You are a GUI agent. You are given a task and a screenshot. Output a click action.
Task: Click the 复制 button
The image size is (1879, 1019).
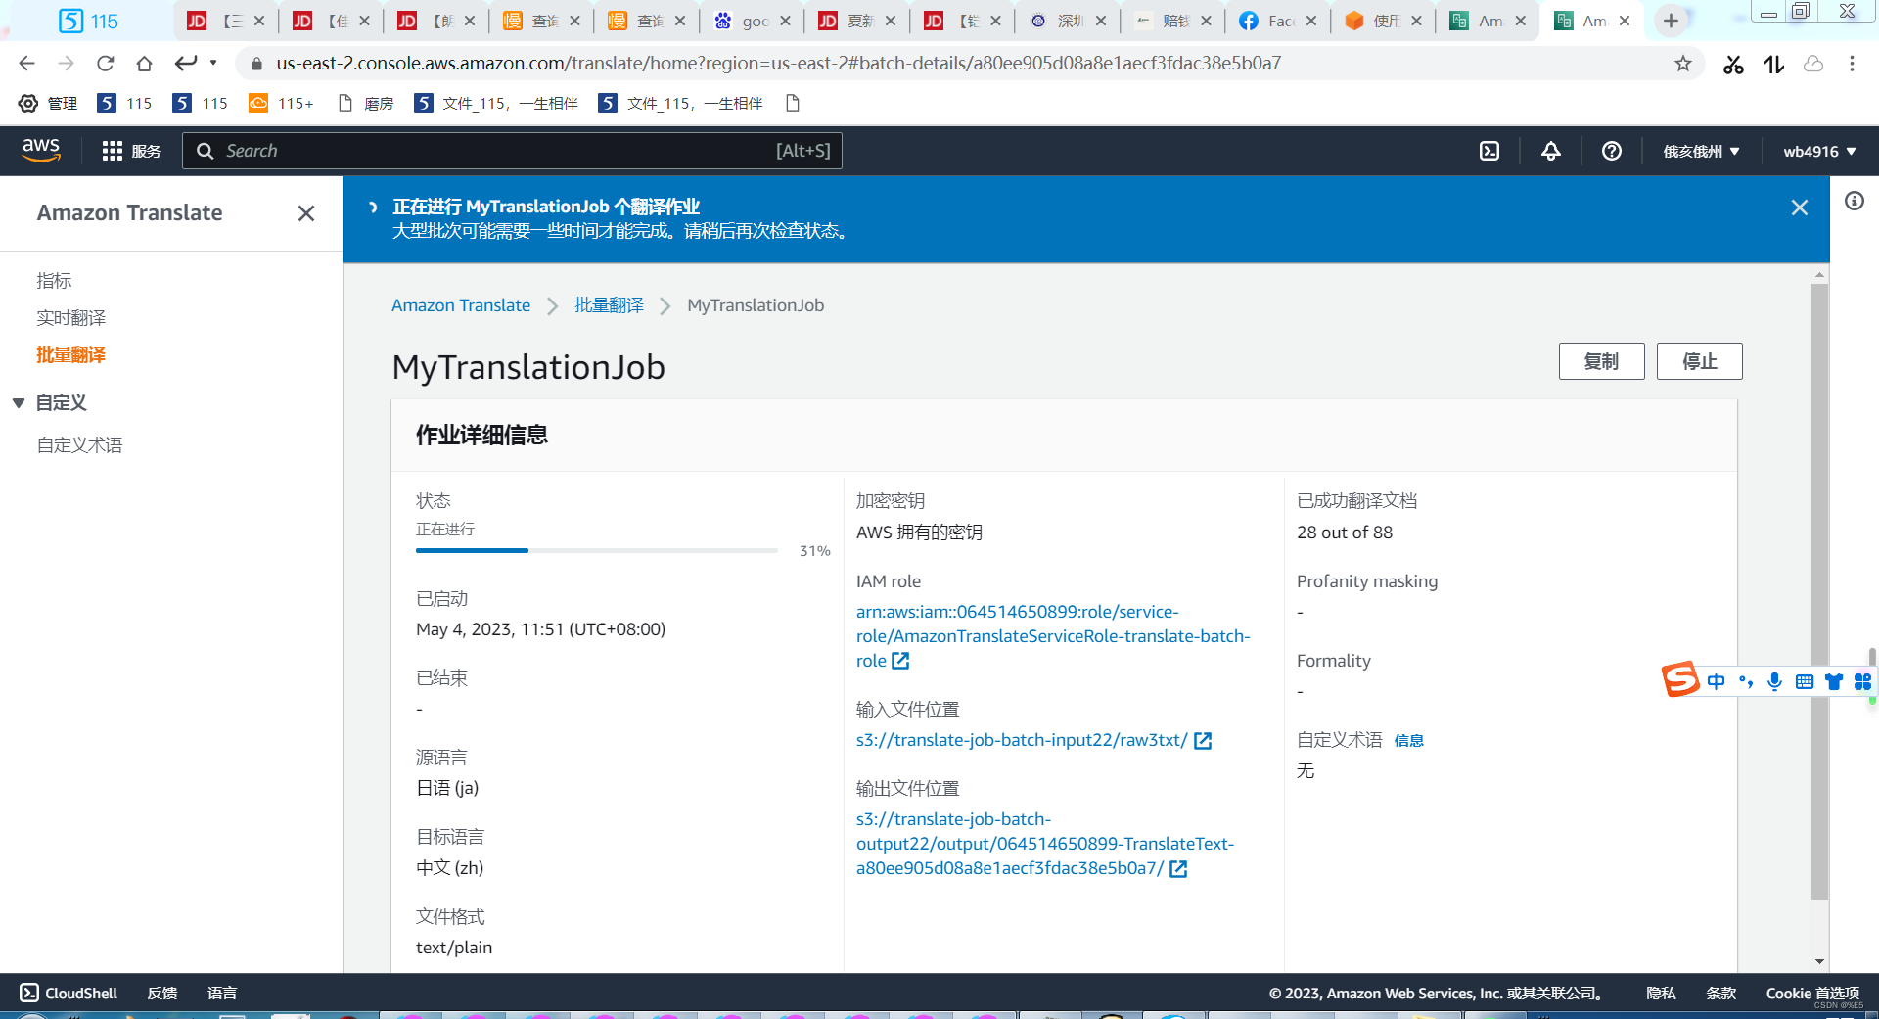tap(1601, 361)
